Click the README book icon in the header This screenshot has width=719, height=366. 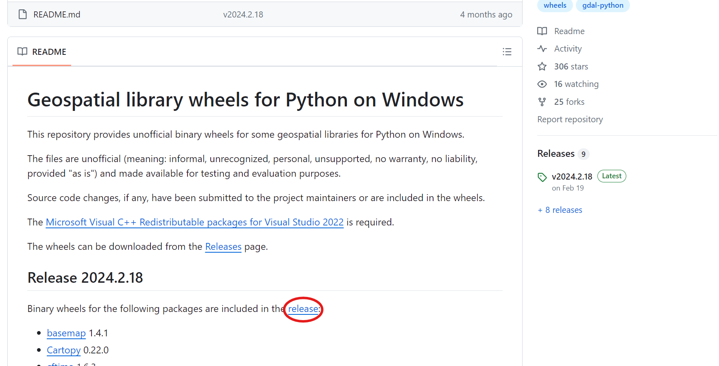coord(22,52)
